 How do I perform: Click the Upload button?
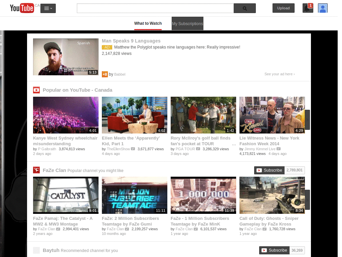click(x=283, y=8)
